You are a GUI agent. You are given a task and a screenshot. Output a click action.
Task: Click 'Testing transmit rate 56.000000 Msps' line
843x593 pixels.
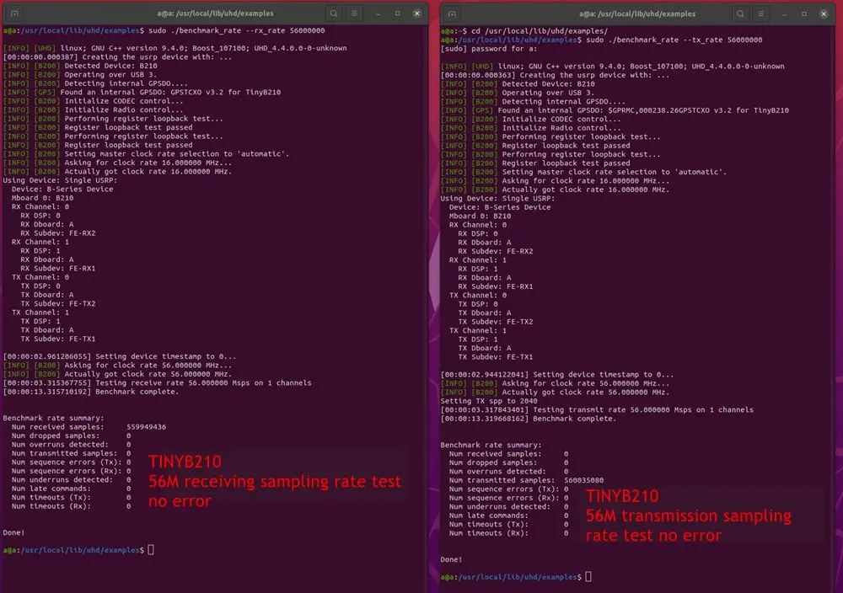pyautogui.click(x=597, y=410)
